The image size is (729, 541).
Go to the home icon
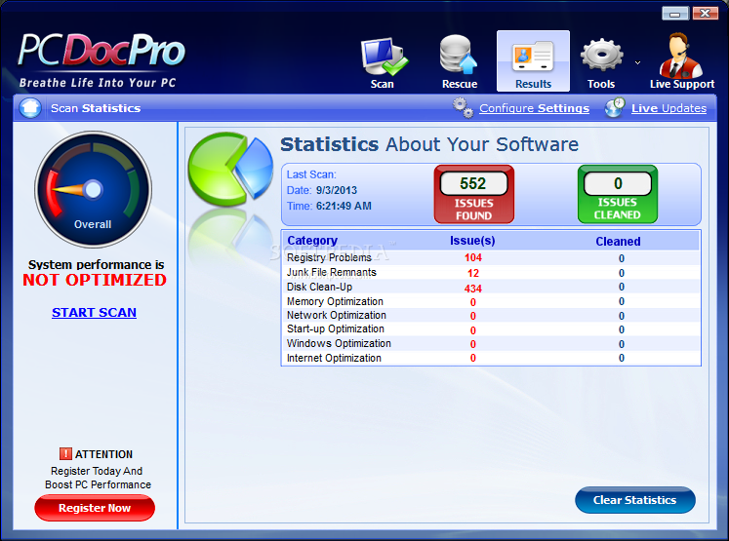click(x=30, y=108)
